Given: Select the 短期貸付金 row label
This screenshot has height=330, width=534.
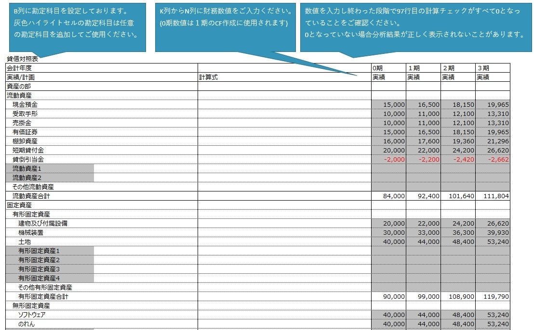Looking at the screenshot, I should coord(28,151).
